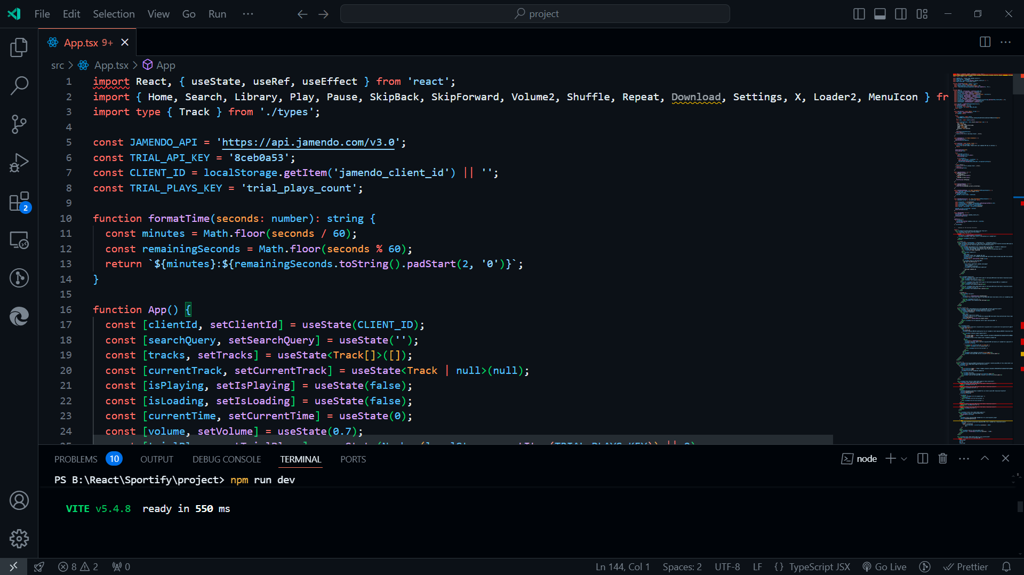Close the terminal panel

pos(1006,459)
